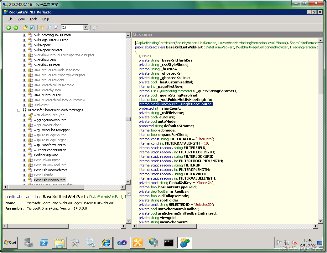This screenshot has height=253, width=327.
Task: Click the _baseXsltHashKey field link
Action: point(176,60)
